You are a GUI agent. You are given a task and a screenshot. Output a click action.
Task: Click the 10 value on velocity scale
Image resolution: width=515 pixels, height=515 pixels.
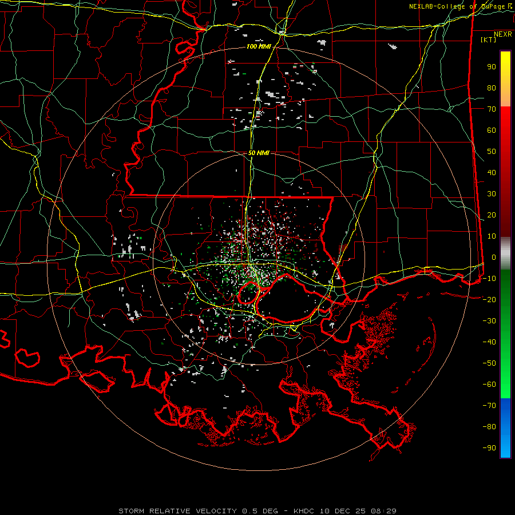tap(492, 236)
